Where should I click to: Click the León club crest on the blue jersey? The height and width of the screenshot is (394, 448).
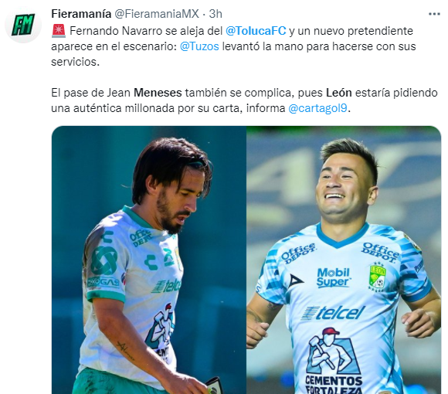378,277
